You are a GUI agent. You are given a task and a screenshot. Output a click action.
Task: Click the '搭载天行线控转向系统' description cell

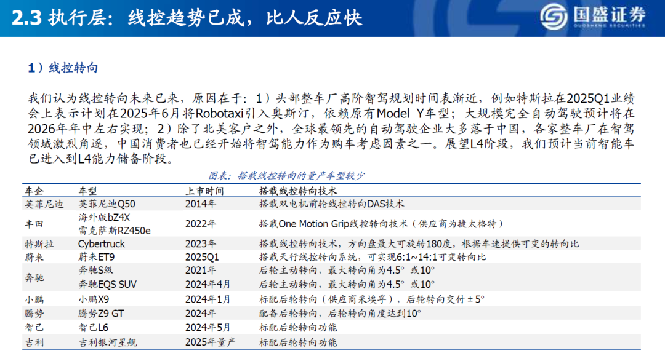[373, 258]
